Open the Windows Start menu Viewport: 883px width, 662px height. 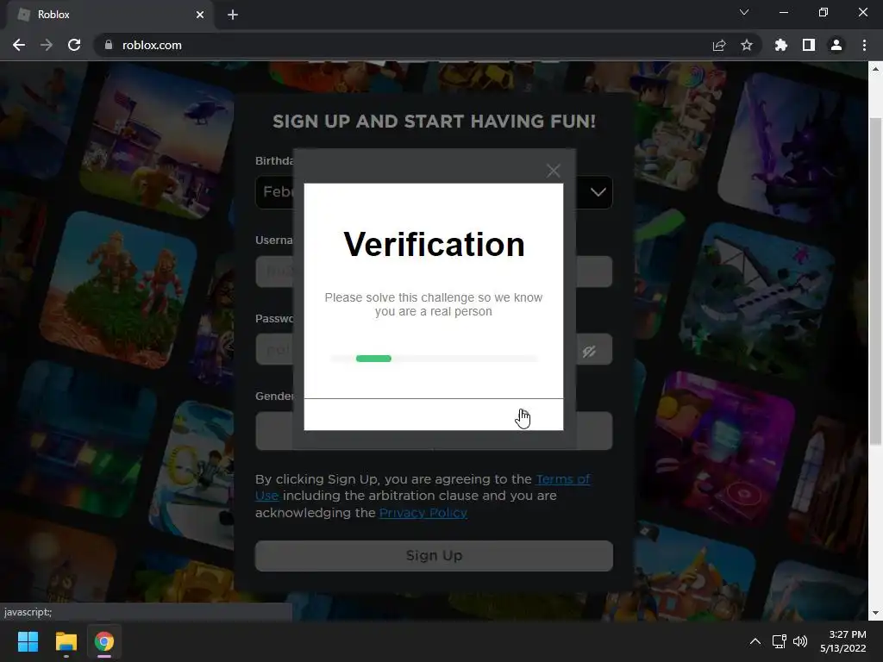coord(28,641)
